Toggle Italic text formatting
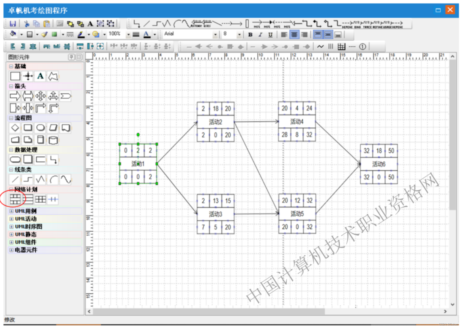The width and height of the screenshot is (462, 328). tap(260, 35)
